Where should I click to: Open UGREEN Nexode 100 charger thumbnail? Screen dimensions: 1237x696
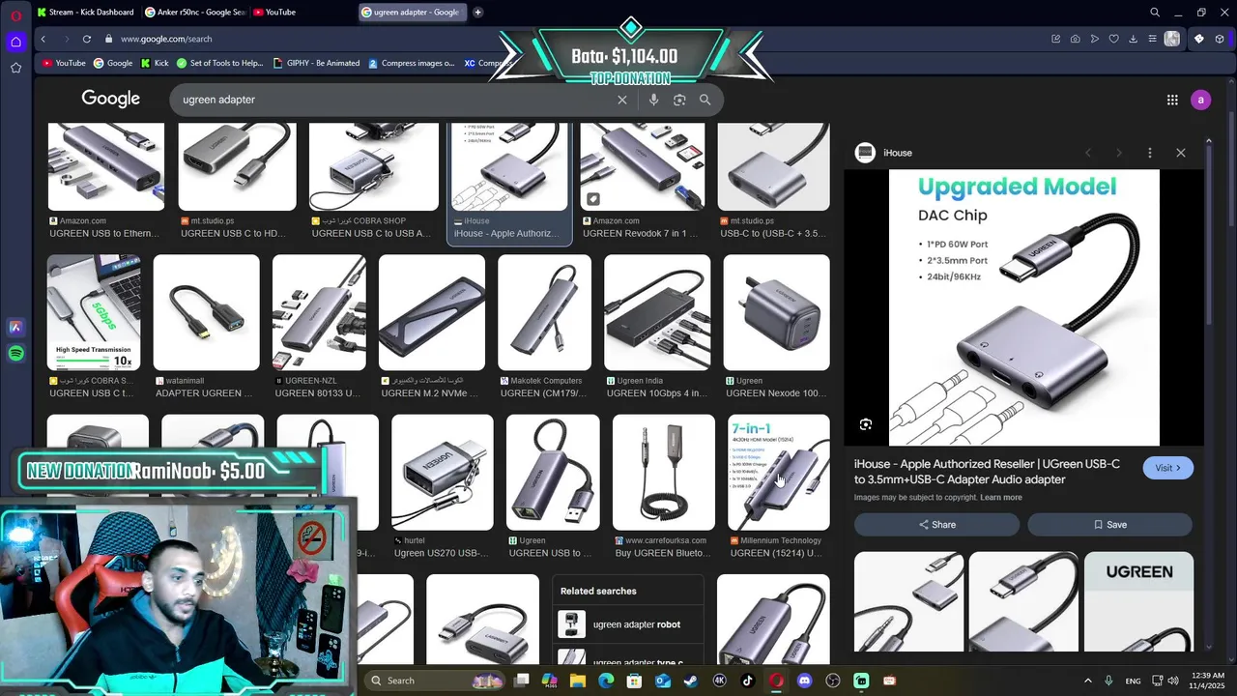[776, 312]
